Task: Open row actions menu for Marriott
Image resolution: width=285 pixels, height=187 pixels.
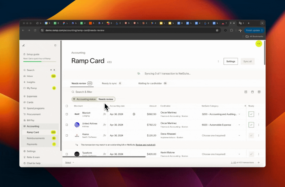Action: tap(258, 114)
